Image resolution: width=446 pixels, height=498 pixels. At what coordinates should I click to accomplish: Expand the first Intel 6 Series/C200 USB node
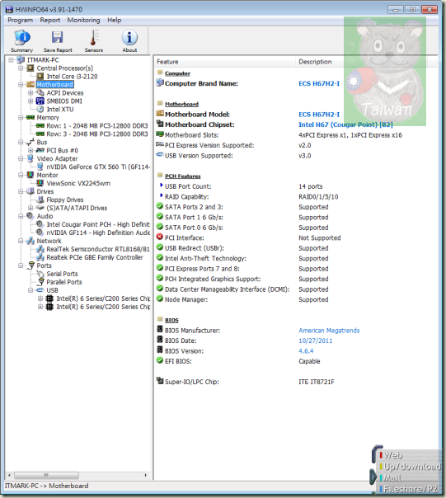[40, 298]
